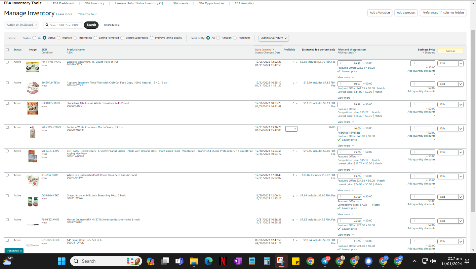Image resolution: width=476 pixels, height=269 pixels.
Task: Choose the Search Suppressed filter
Action: coord(122,38)
